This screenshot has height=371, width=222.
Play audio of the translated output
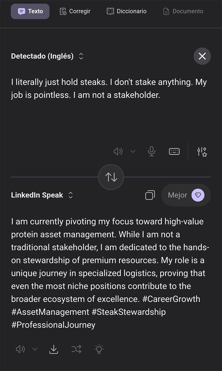[x=20, y=349]
